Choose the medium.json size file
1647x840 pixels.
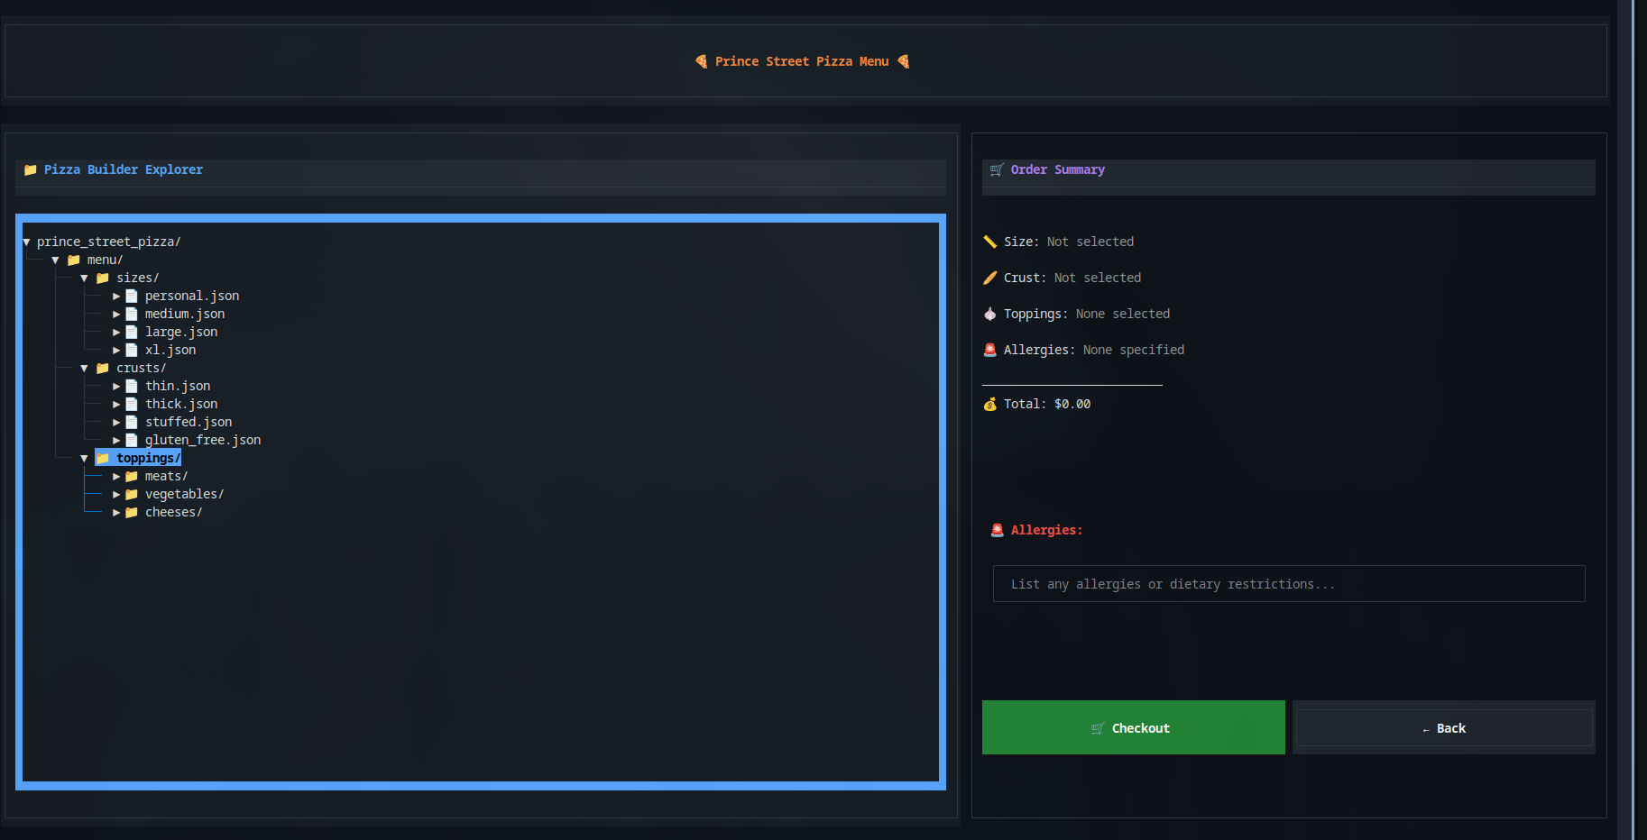click(185, 315)
